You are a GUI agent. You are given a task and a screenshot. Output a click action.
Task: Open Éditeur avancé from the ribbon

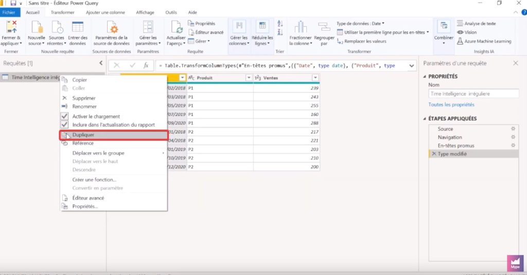[x=206, y=32]
